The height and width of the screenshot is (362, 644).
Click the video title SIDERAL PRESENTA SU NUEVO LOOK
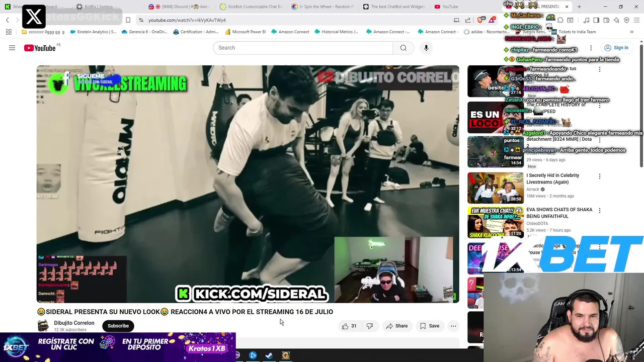[185, 312]
